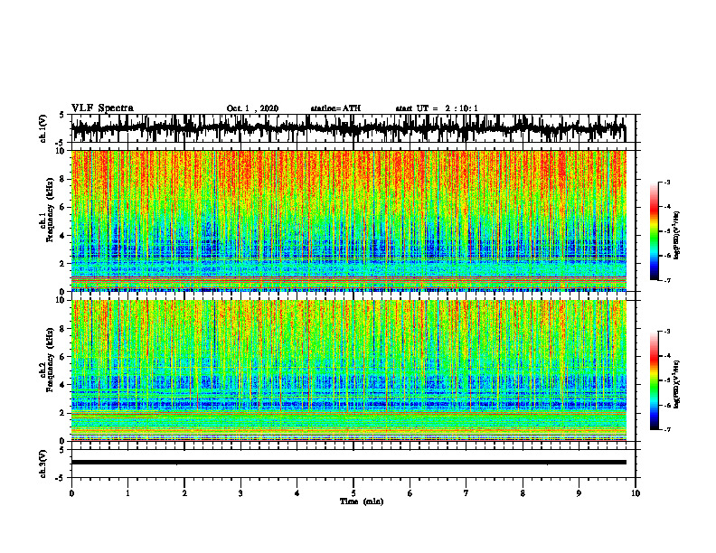Click the "ch.1(V)" axis label
The image size is (716, 553).
pyautogui.click(x=43, y=128)
